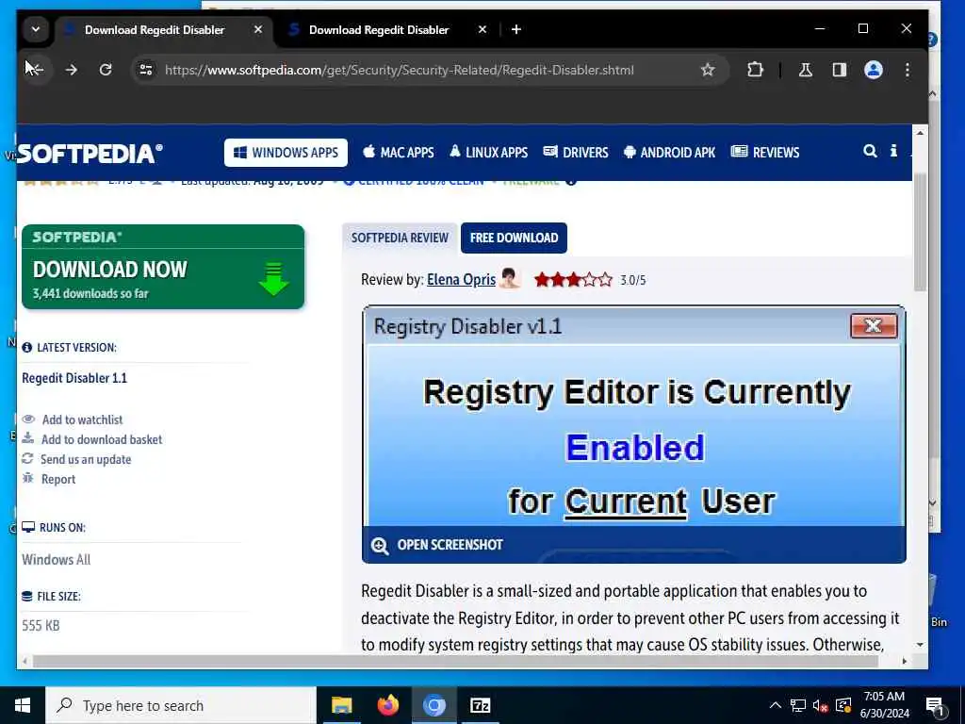This screenshot has width=965, height=724.
Task: Click the muted volume tray icon
Action: [820, 705]
